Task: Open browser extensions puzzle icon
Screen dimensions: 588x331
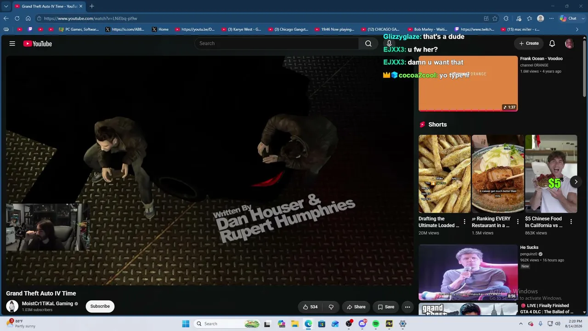Action: click(x=506, y=18)
